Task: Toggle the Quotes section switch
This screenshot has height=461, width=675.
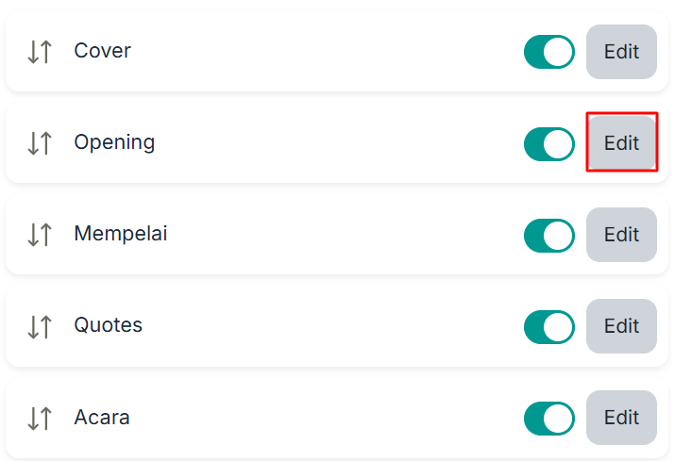Action: [x=549, y=327]
